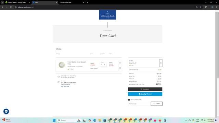
Task: Open the Chrome tab search dropdown
Action: click(2, 2)
